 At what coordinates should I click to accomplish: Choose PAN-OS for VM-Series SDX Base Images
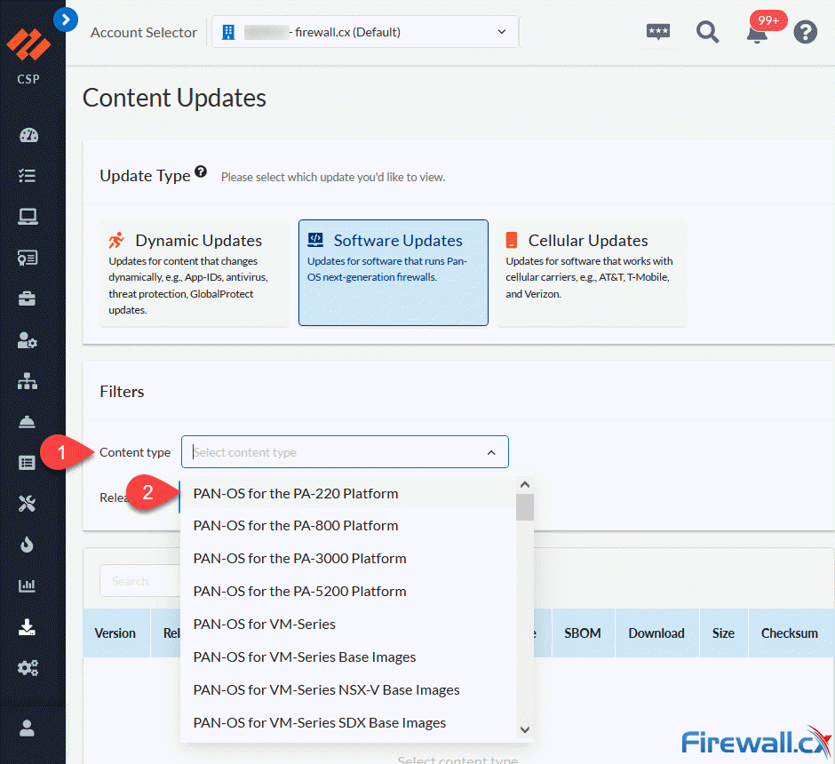click(x=347, y=723)
